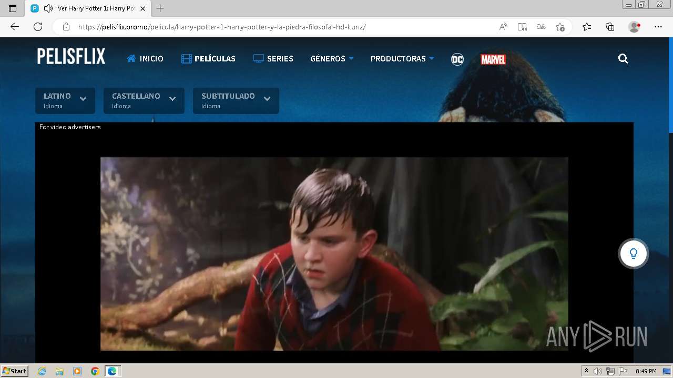673x378 pixels.
Task: Go to the INICIO home page
Action: [145, 58]
